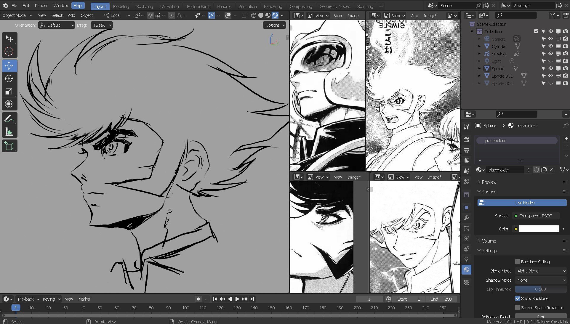The height and width of the screenshot is (324, 570).
Task: Uncheck Show Backface
Action: [518, 298]
